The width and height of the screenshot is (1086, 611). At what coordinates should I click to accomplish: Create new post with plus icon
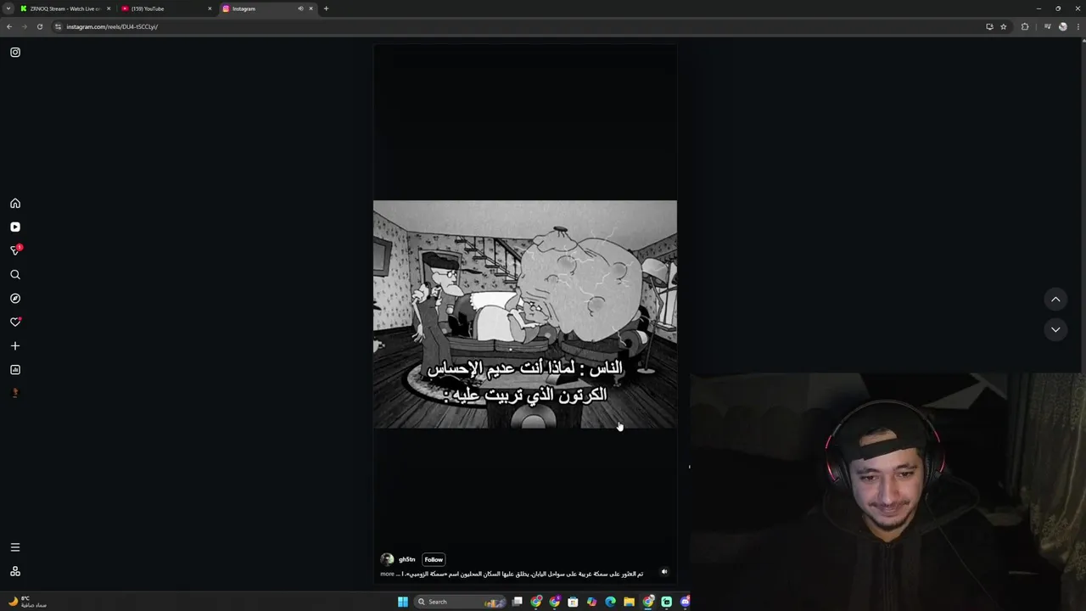pos(15,346)
